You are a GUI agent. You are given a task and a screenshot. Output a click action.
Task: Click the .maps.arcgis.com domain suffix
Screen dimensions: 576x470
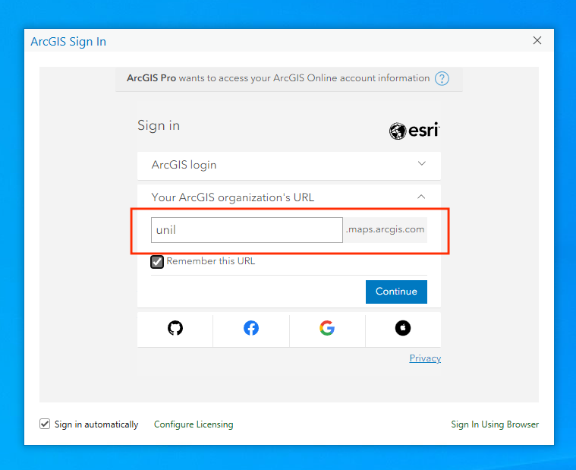[x=385, y=230]
